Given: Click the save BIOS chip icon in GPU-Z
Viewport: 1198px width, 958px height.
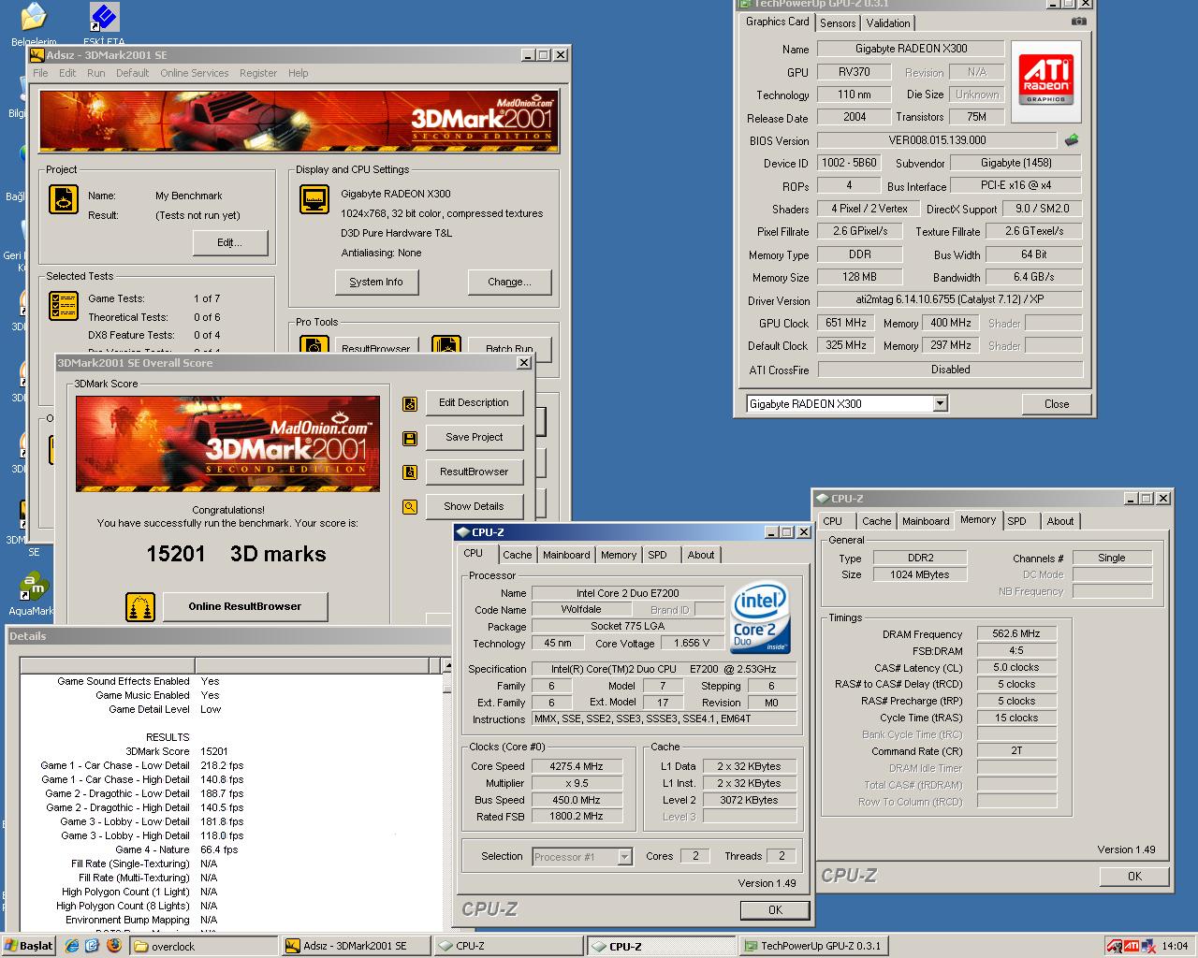Looking at the screenshot, I should pos(1072,140).
